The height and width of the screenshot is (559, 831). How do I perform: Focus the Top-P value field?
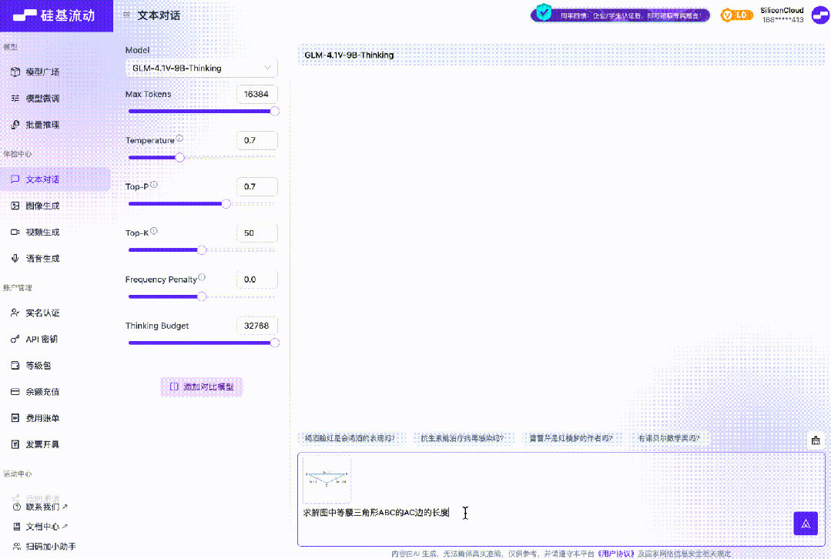point(257,186)
